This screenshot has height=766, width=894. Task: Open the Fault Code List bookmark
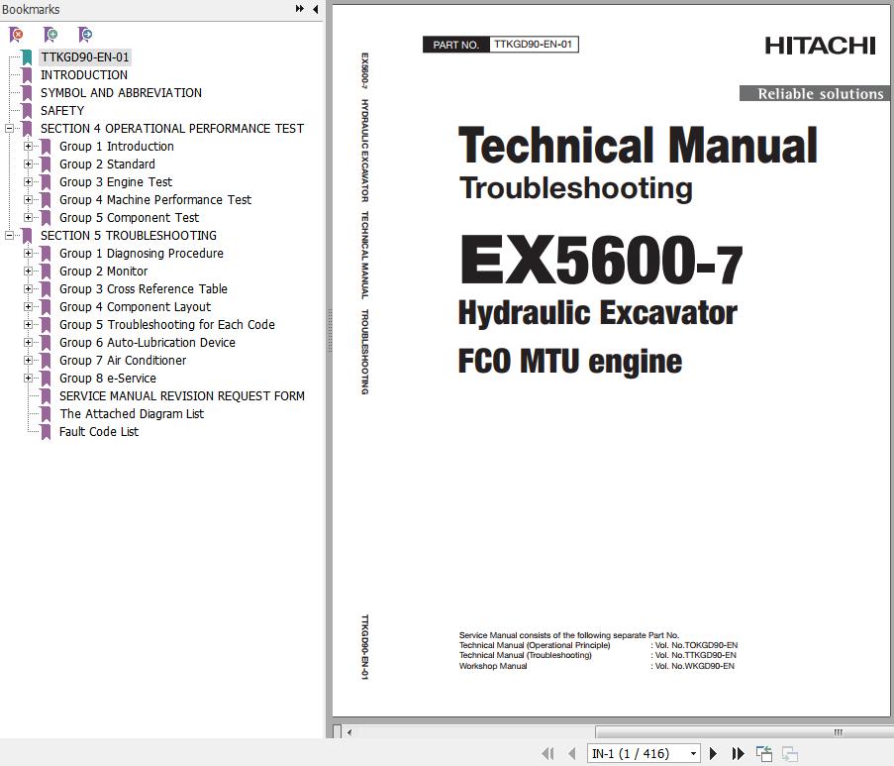point(98,432)
